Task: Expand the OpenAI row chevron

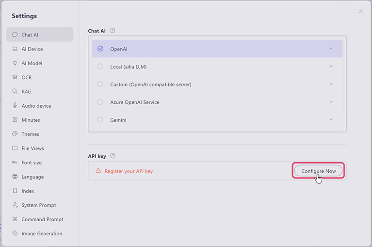Action: 331,49
